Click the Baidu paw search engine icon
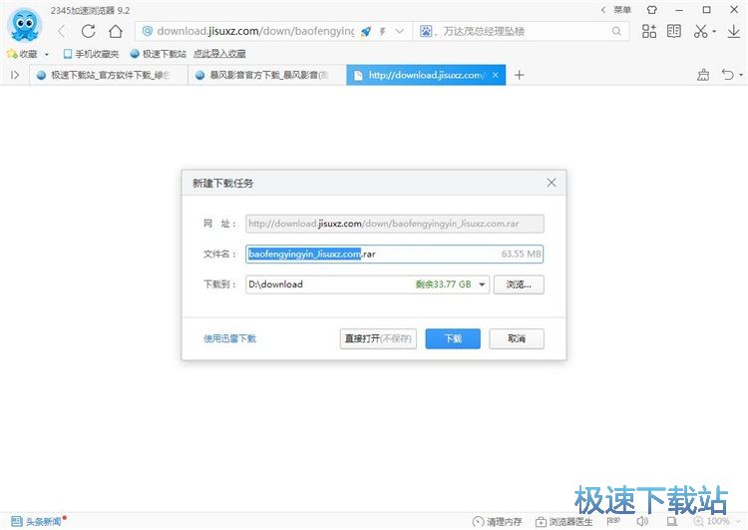 pos(426,32)
